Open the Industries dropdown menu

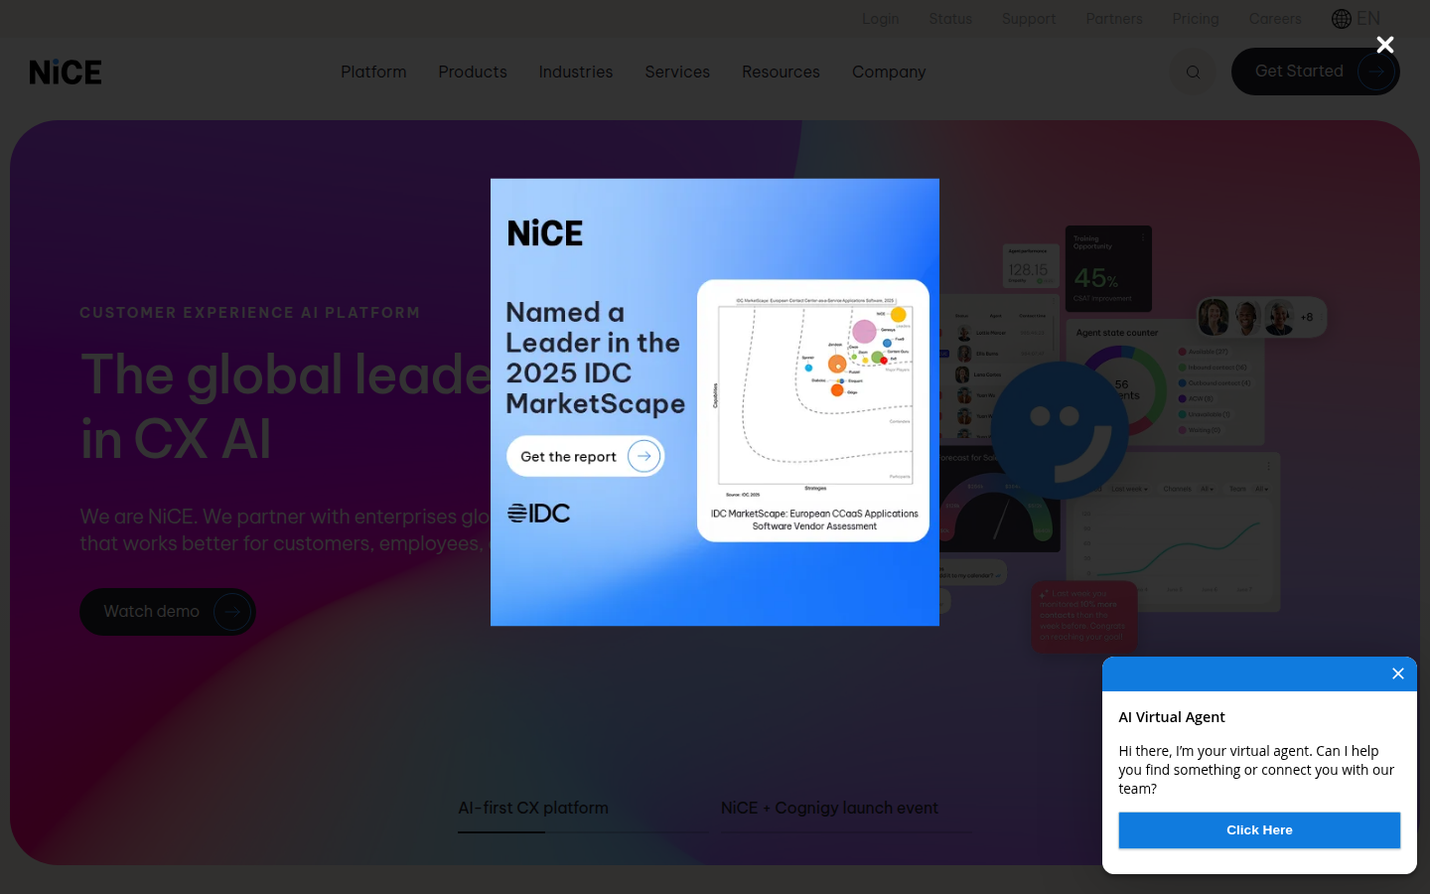point(576,72)
